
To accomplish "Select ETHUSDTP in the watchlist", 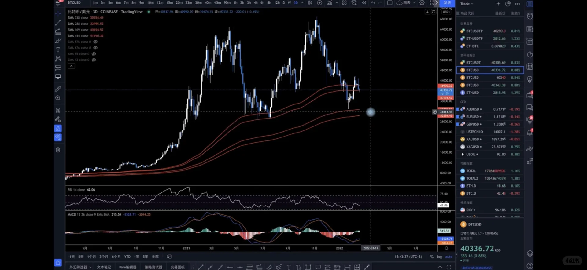I will coord(490,38).
